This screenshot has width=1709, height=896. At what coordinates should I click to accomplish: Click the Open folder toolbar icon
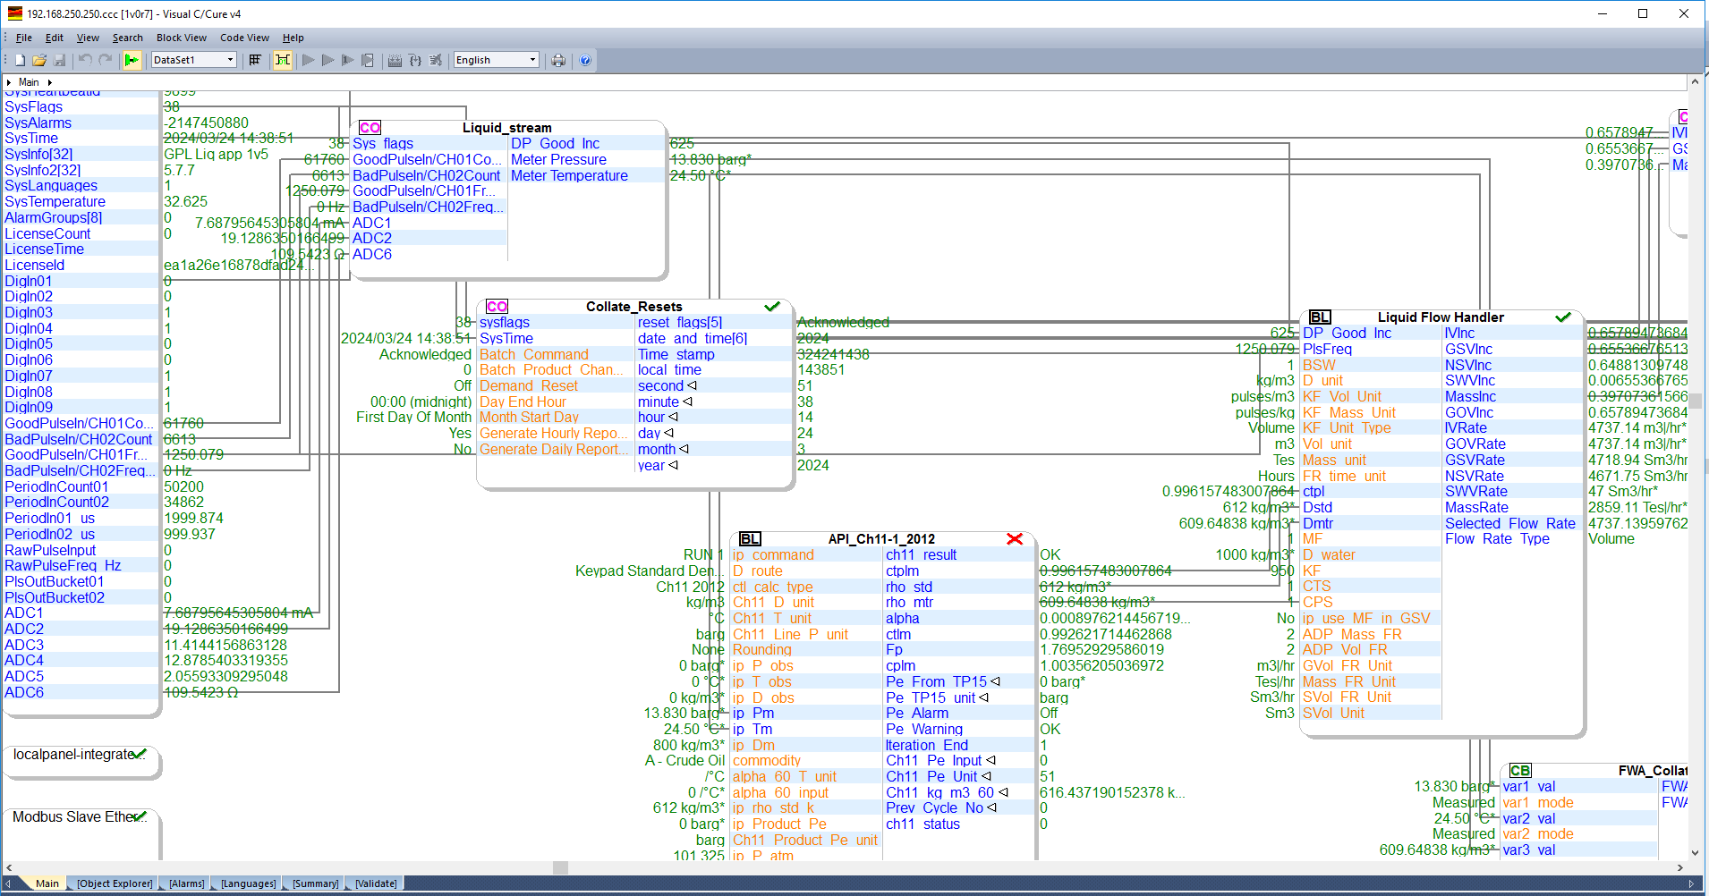pyautogui.click(x=39, y=60)
